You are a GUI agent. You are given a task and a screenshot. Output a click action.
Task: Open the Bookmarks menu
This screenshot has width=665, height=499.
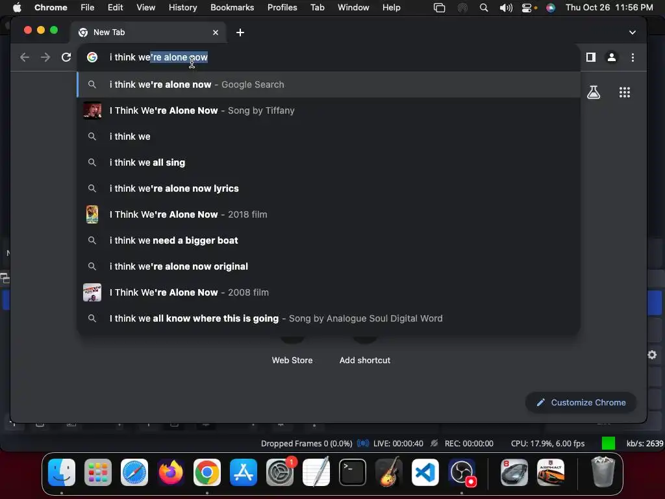pos(232,7)
